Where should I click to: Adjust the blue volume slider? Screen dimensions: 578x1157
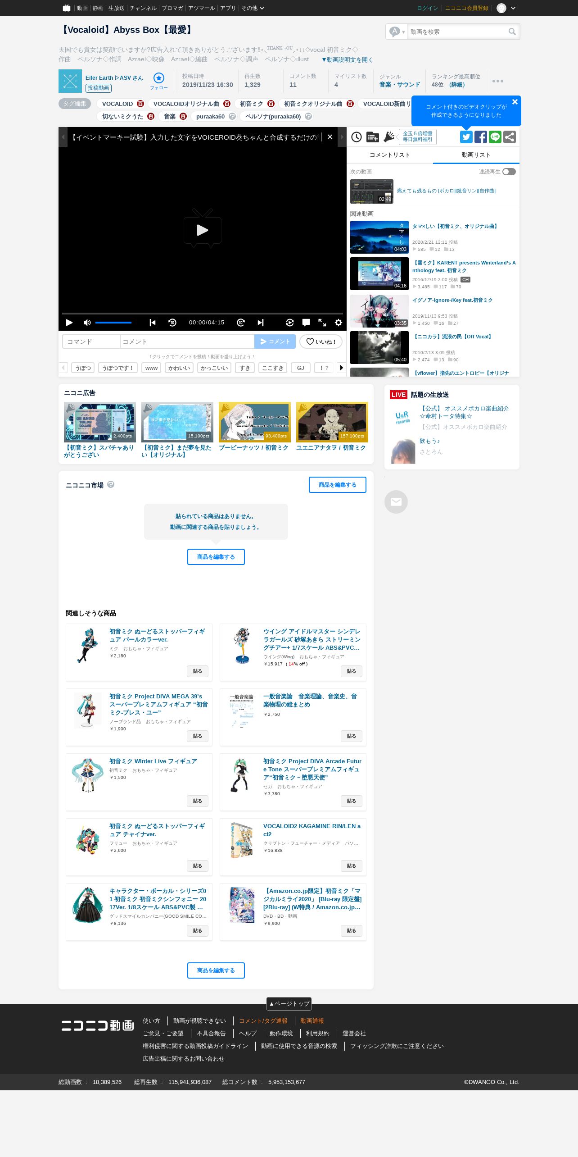(x=113, y=323)
